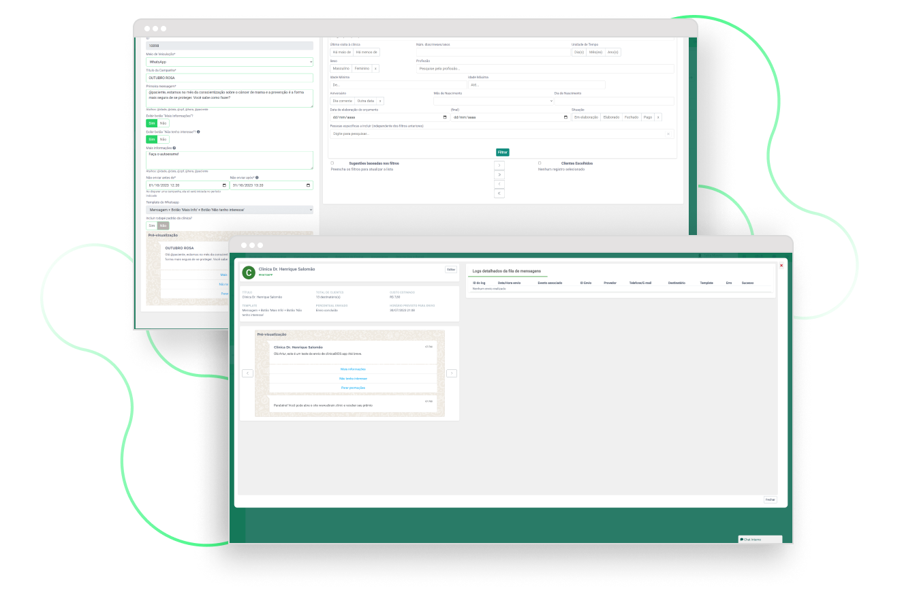This screenshot has width=902, height=590.
Task: Go to previous message preview with left arrow
Action: tap(247, 373)
